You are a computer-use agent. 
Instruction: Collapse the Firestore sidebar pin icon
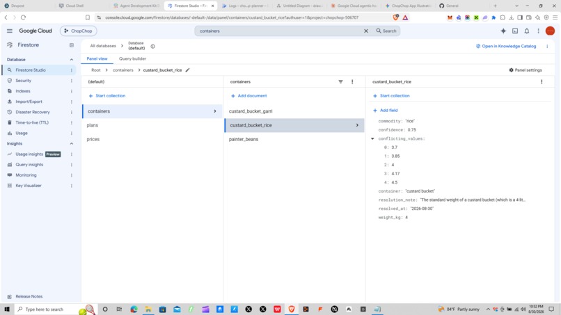coord(72,45)
